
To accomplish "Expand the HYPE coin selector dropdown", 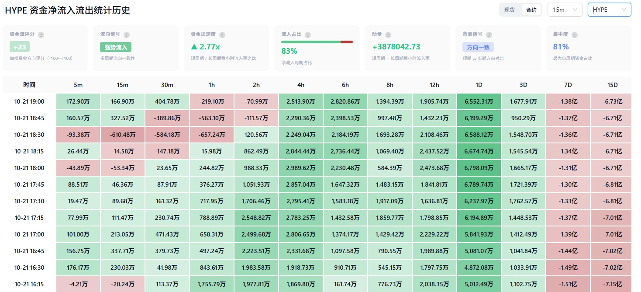I will pyautogui.click(x=610, y=10).
